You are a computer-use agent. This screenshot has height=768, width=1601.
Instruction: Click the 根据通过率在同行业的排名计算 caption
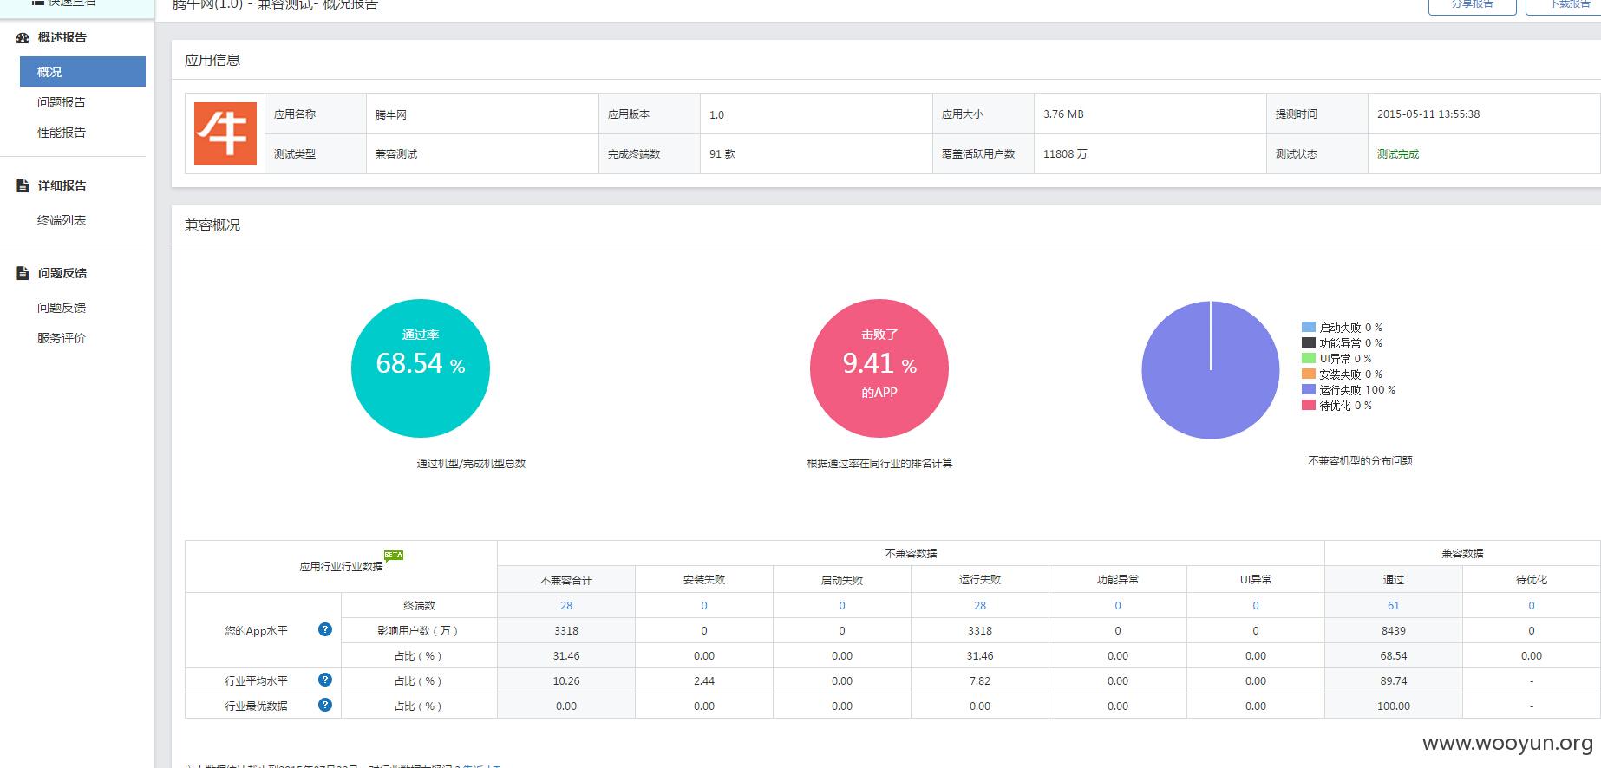pos(879,464)
